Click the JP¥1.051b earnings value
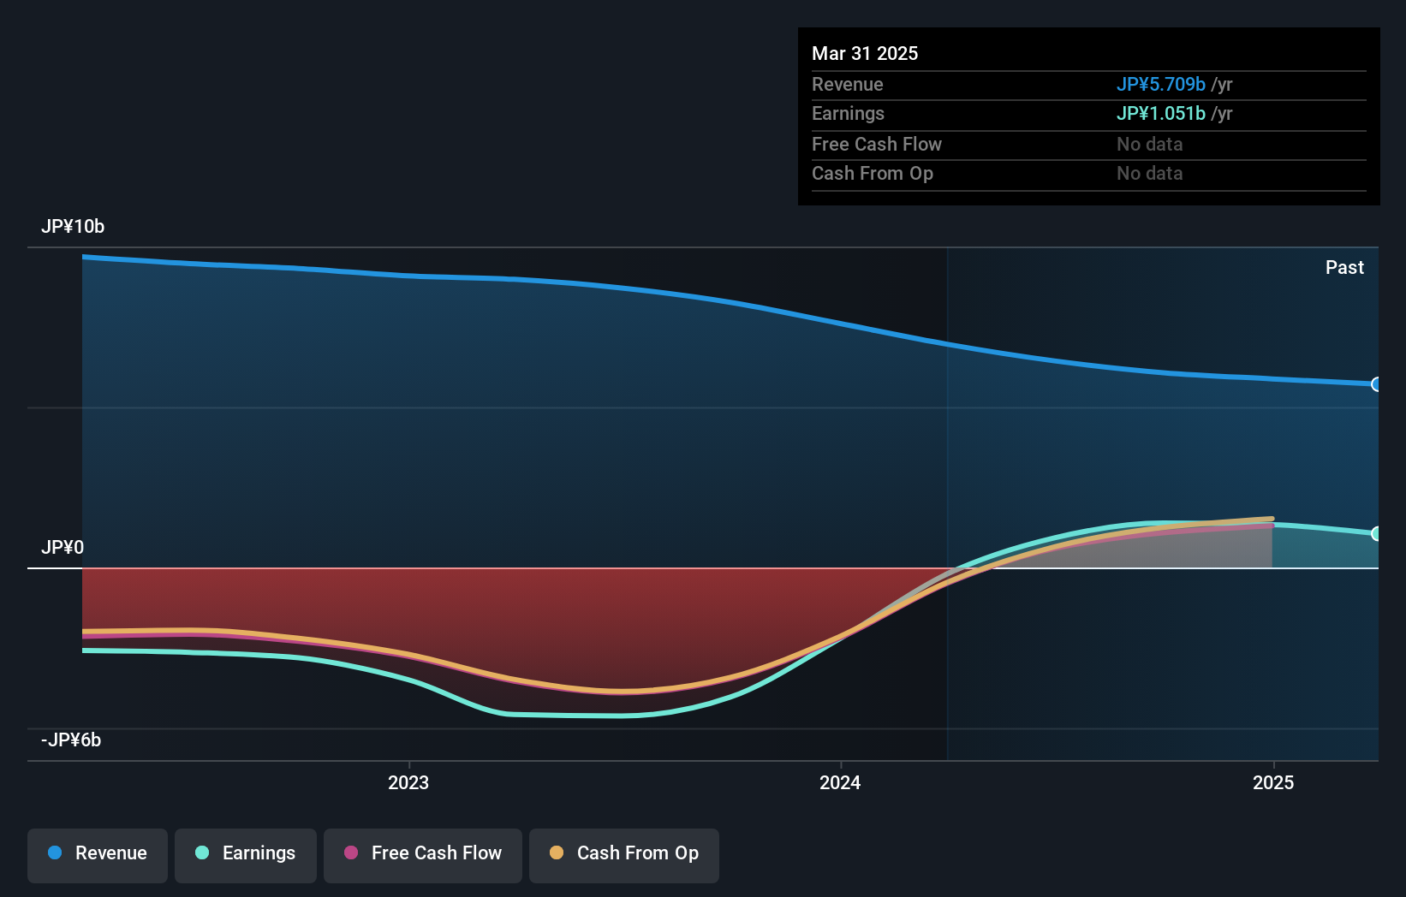 point(1160,114)
